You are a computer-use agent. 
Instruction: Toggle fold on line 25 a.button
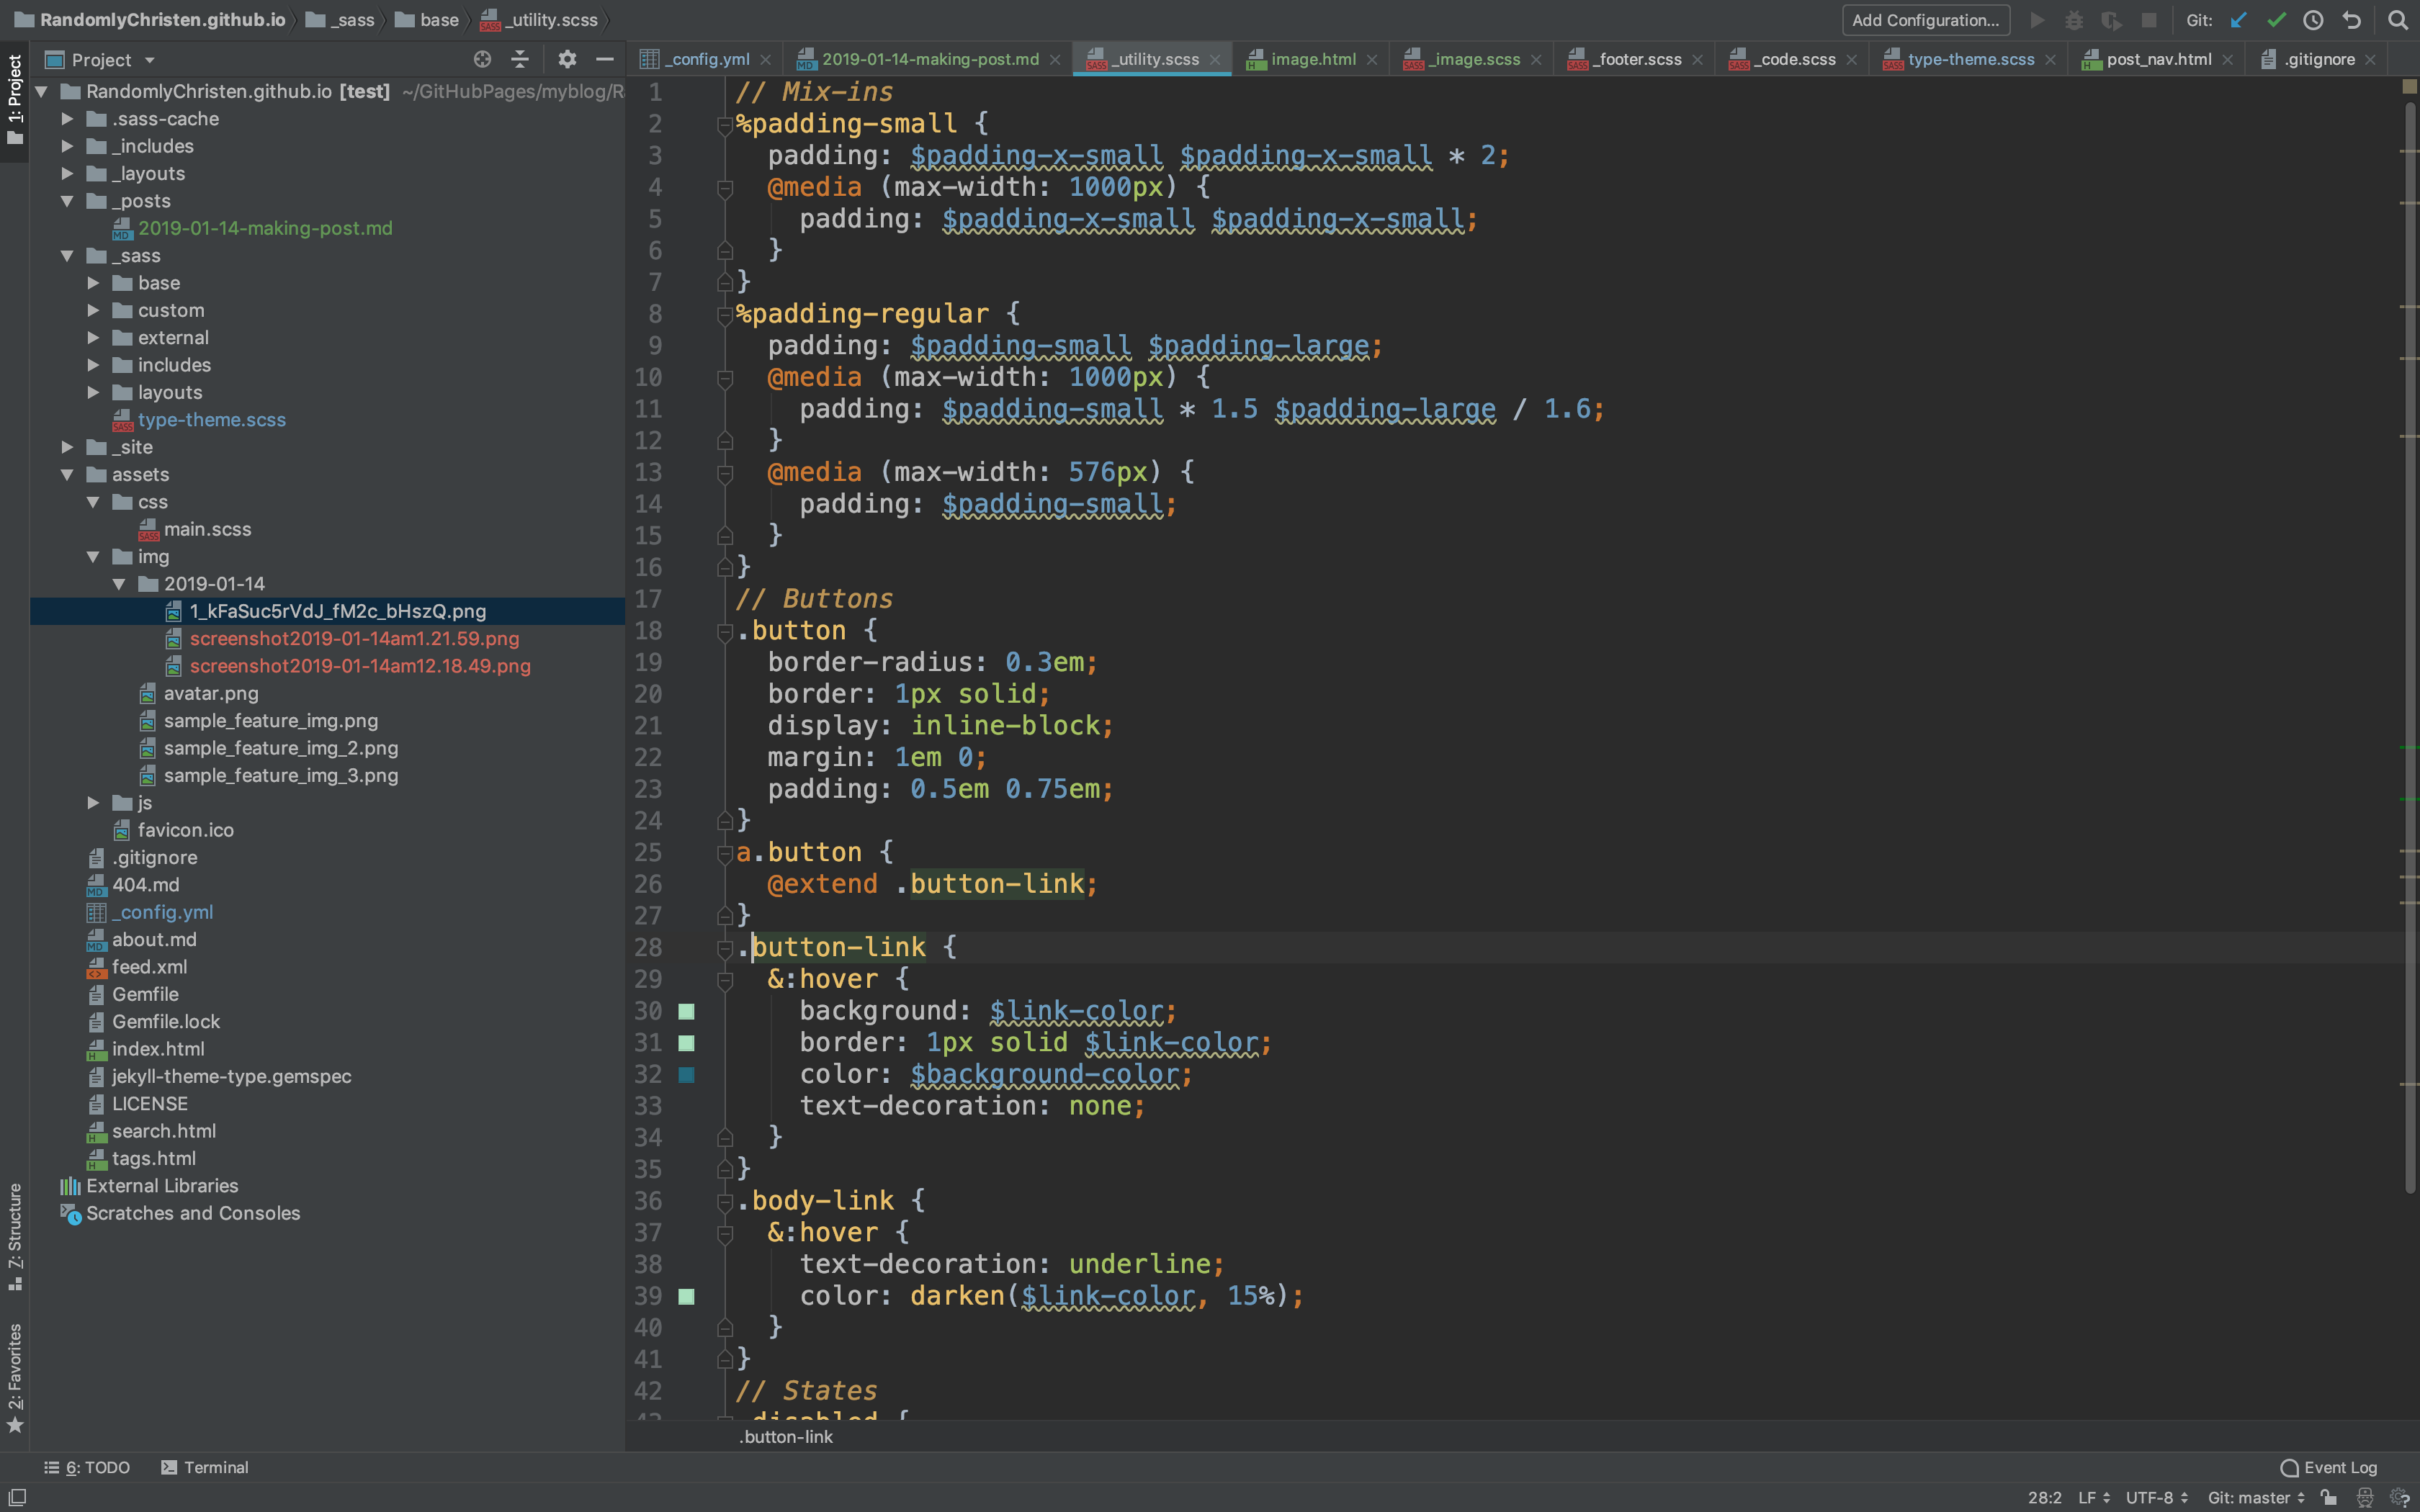click(725, 853)
